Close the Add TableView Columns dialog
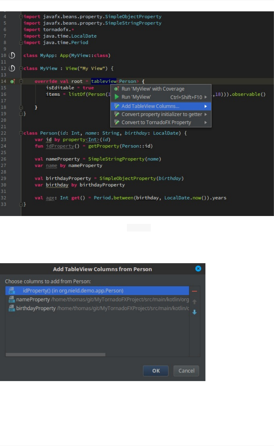This screenshot has width=274, height=446. pos(198,269)
